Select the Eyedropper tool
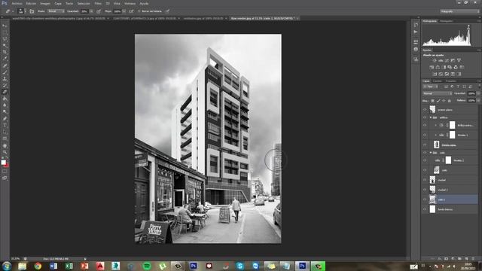 pos(5,59)
